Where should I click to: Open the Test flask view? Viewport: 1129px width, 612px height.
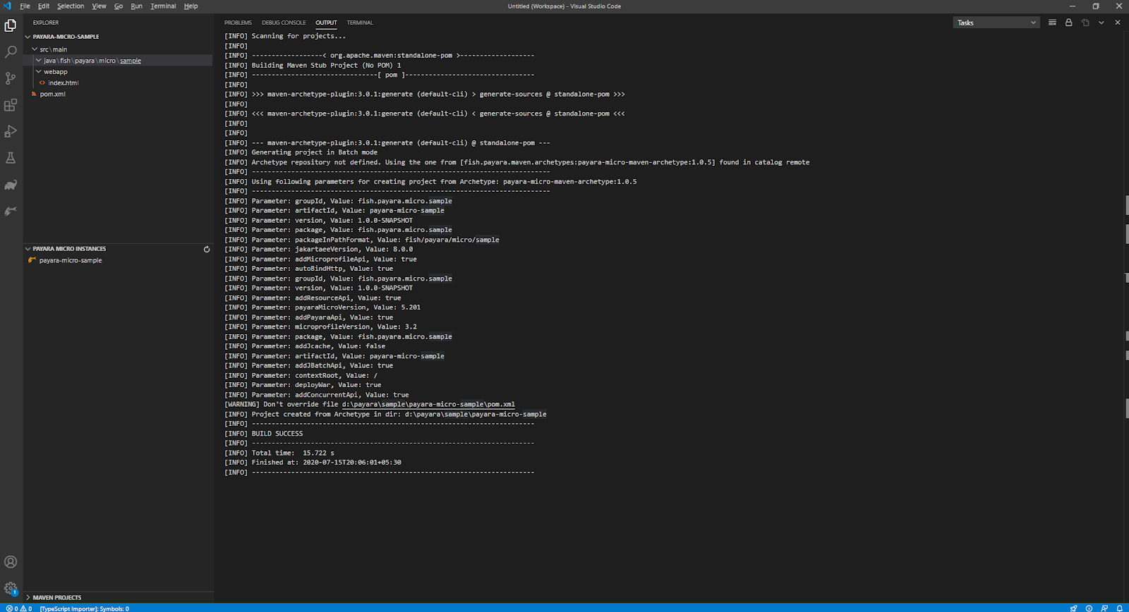coord(11,158)
